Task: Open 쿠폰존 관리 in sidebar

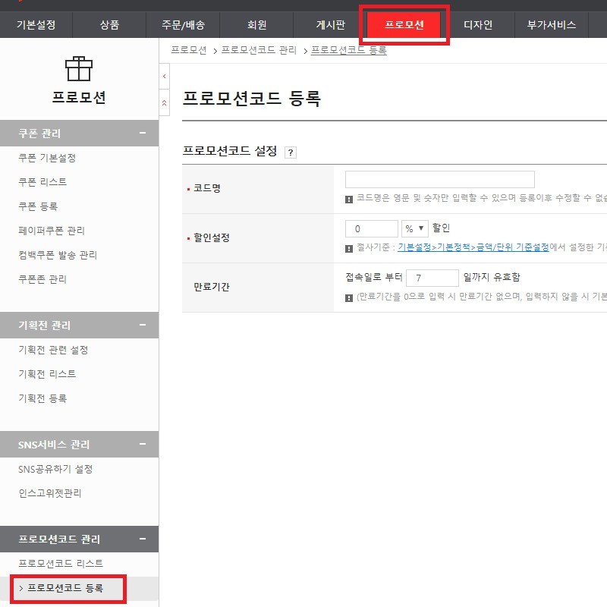Action: pyautogui.click(x=42, y=279)
